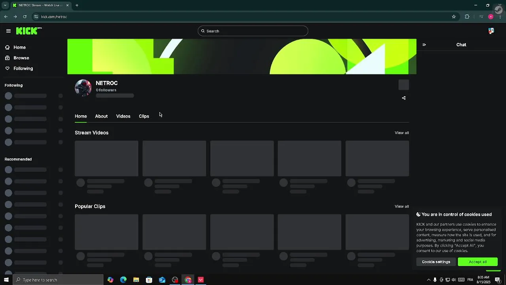Click into the Kick Search field
Viewport: 506px width, 285px height.
(253, 31)
